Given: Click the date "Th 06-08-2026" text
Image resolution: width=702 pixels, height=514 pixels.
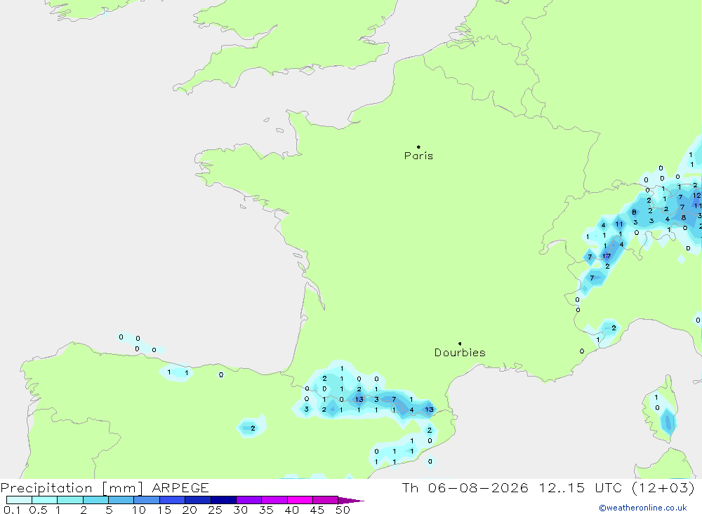Looking at the screenshot, I should tap(465, 488).
